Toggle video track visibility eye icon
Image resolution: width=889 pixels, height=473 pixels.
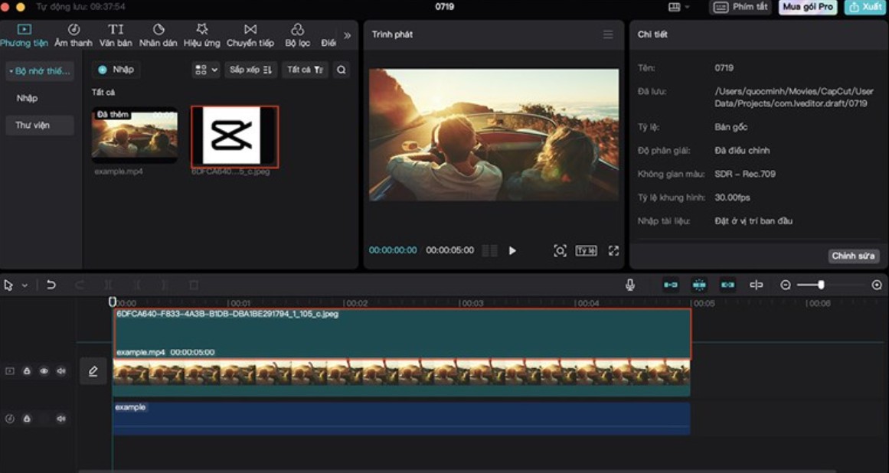pos(44,371)
